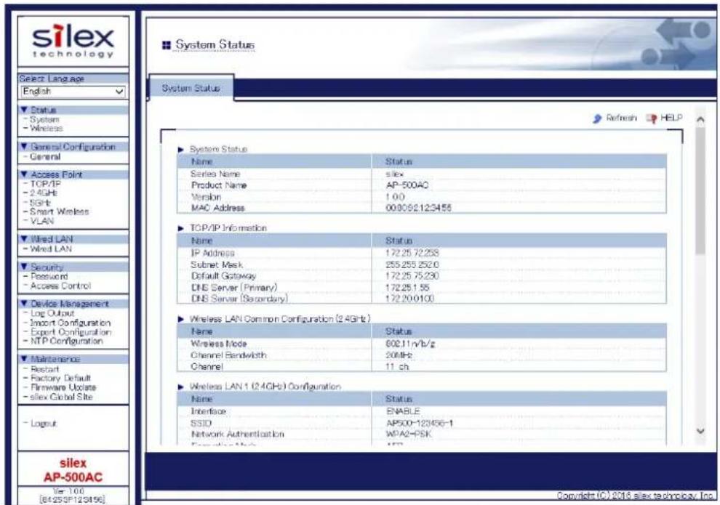Viewport: 720px width, 505px height.
Task: Click the System Status page heading
Action: coord(215,45)
